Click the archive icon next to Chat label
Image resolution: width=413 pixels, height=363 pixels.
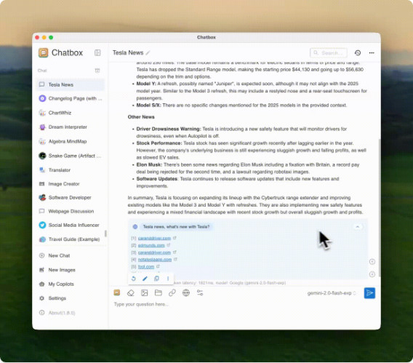point(97,71)
